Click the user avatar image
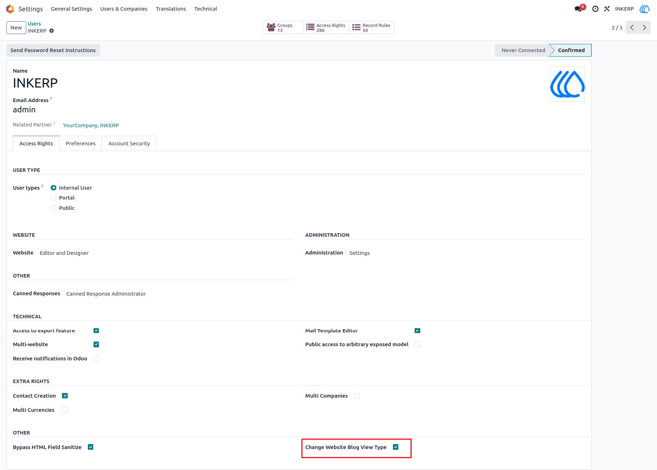Image resolution: width=657 pixels, height=470 pixels. [x=567, y=84]
